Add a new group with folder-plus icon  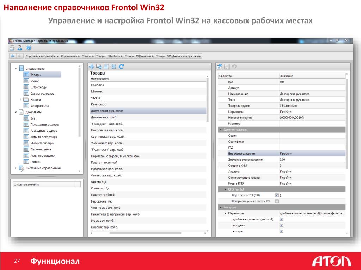click(99, 66)
